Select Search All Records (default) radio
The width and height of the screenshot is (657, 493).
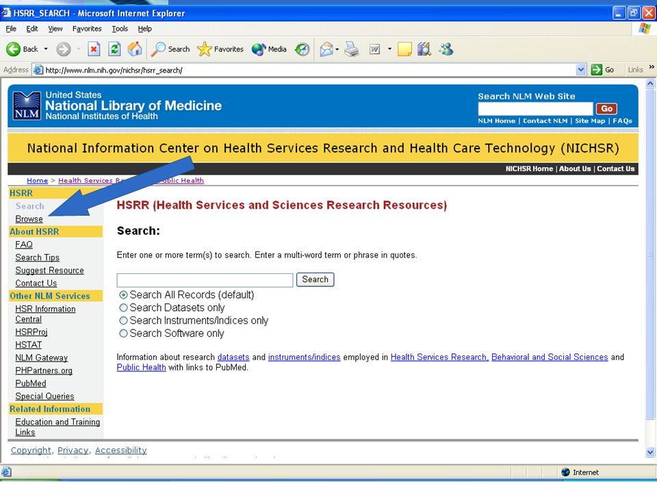click(x=123, y=294)
